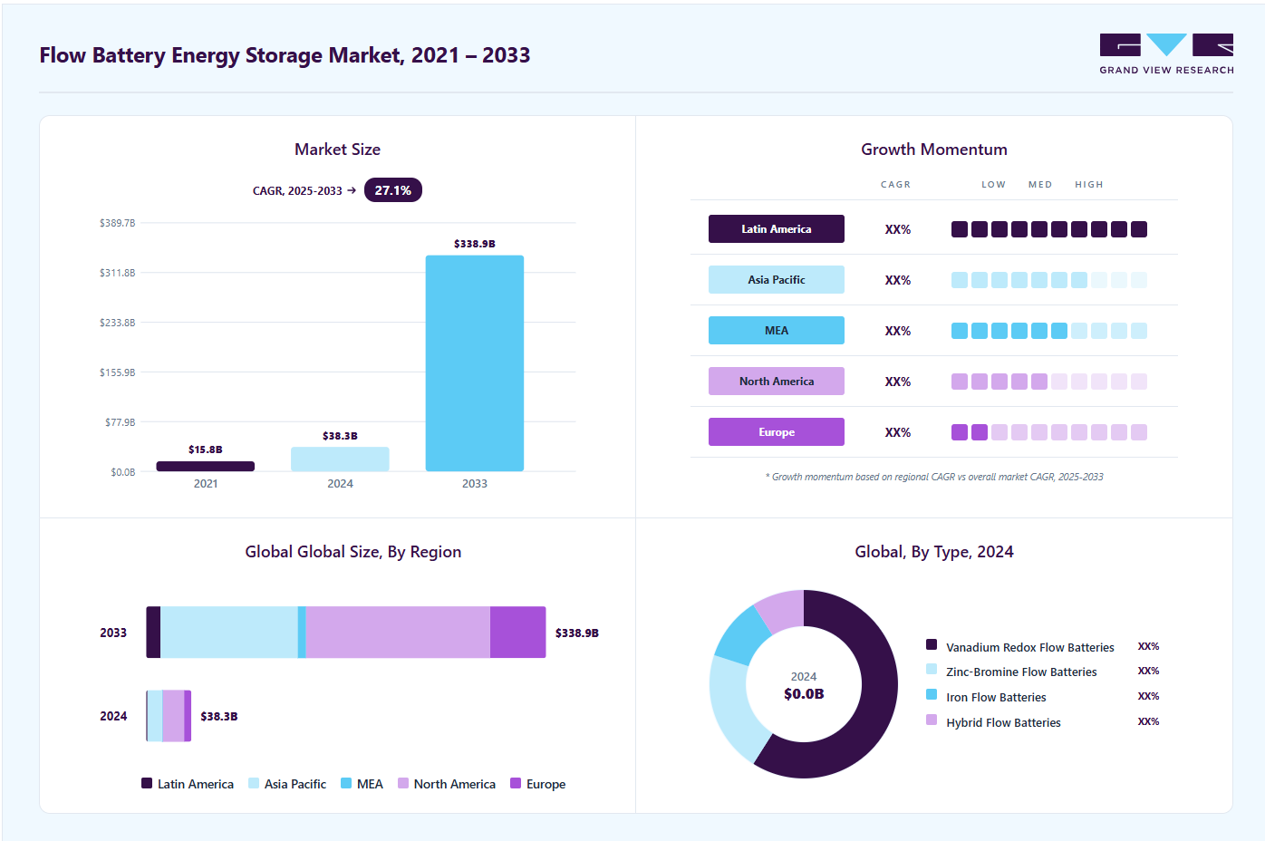Click the Latin America momentum indicator squares
Viewport: 1265px width, 841px height.
(1049, 229)
